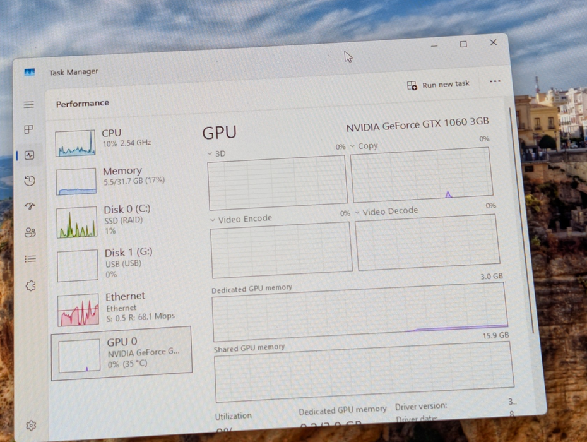
Task: Click the Dedicated GPU memory stat label at bottom
Action: pyautogui.click(x=343, y=410)
